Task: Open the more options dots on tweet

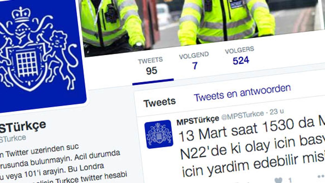Action: click(321, 176)
